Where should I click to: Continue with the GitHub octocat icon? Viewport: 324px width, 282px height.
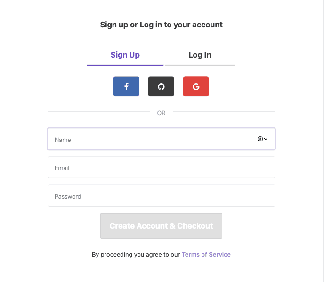tap(161, 86)
